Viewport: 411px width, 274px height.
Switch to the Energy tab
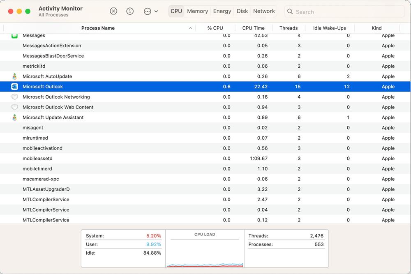point(222,11)
